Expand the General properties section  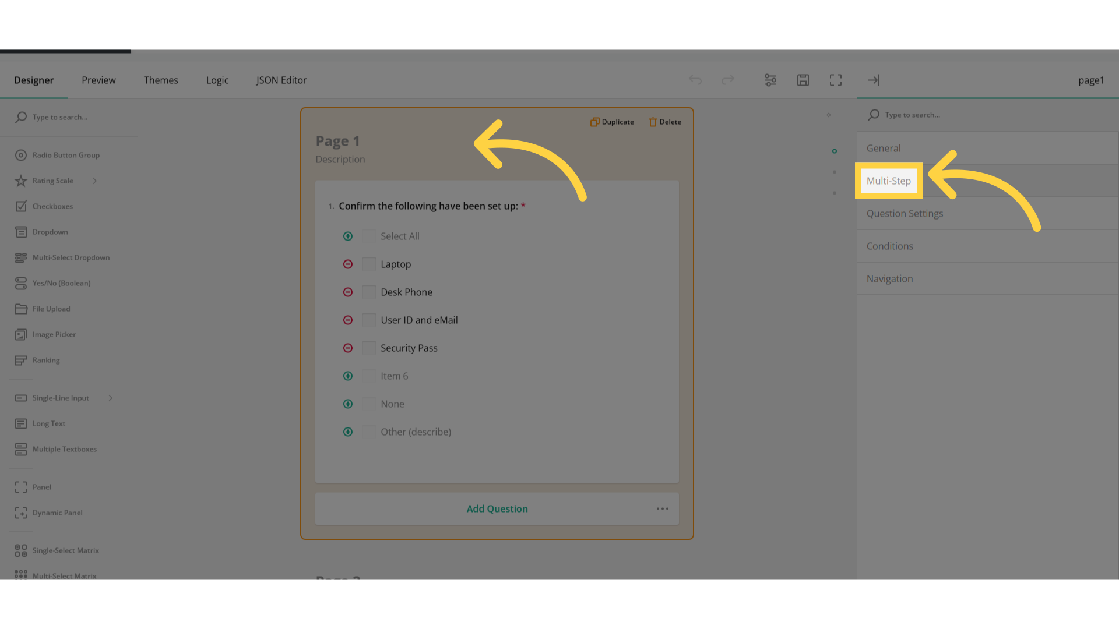[x=988, y=149]
